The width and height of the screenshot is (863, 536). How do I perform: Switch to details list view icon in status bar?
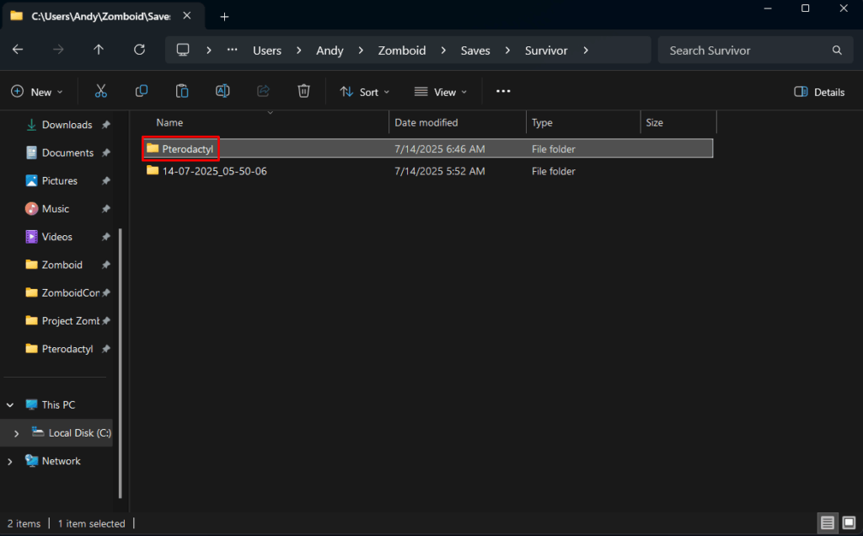point(828,523)
